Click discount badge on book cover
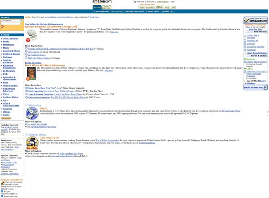Viewport: 269px width, 198px height. pos(28,79)
